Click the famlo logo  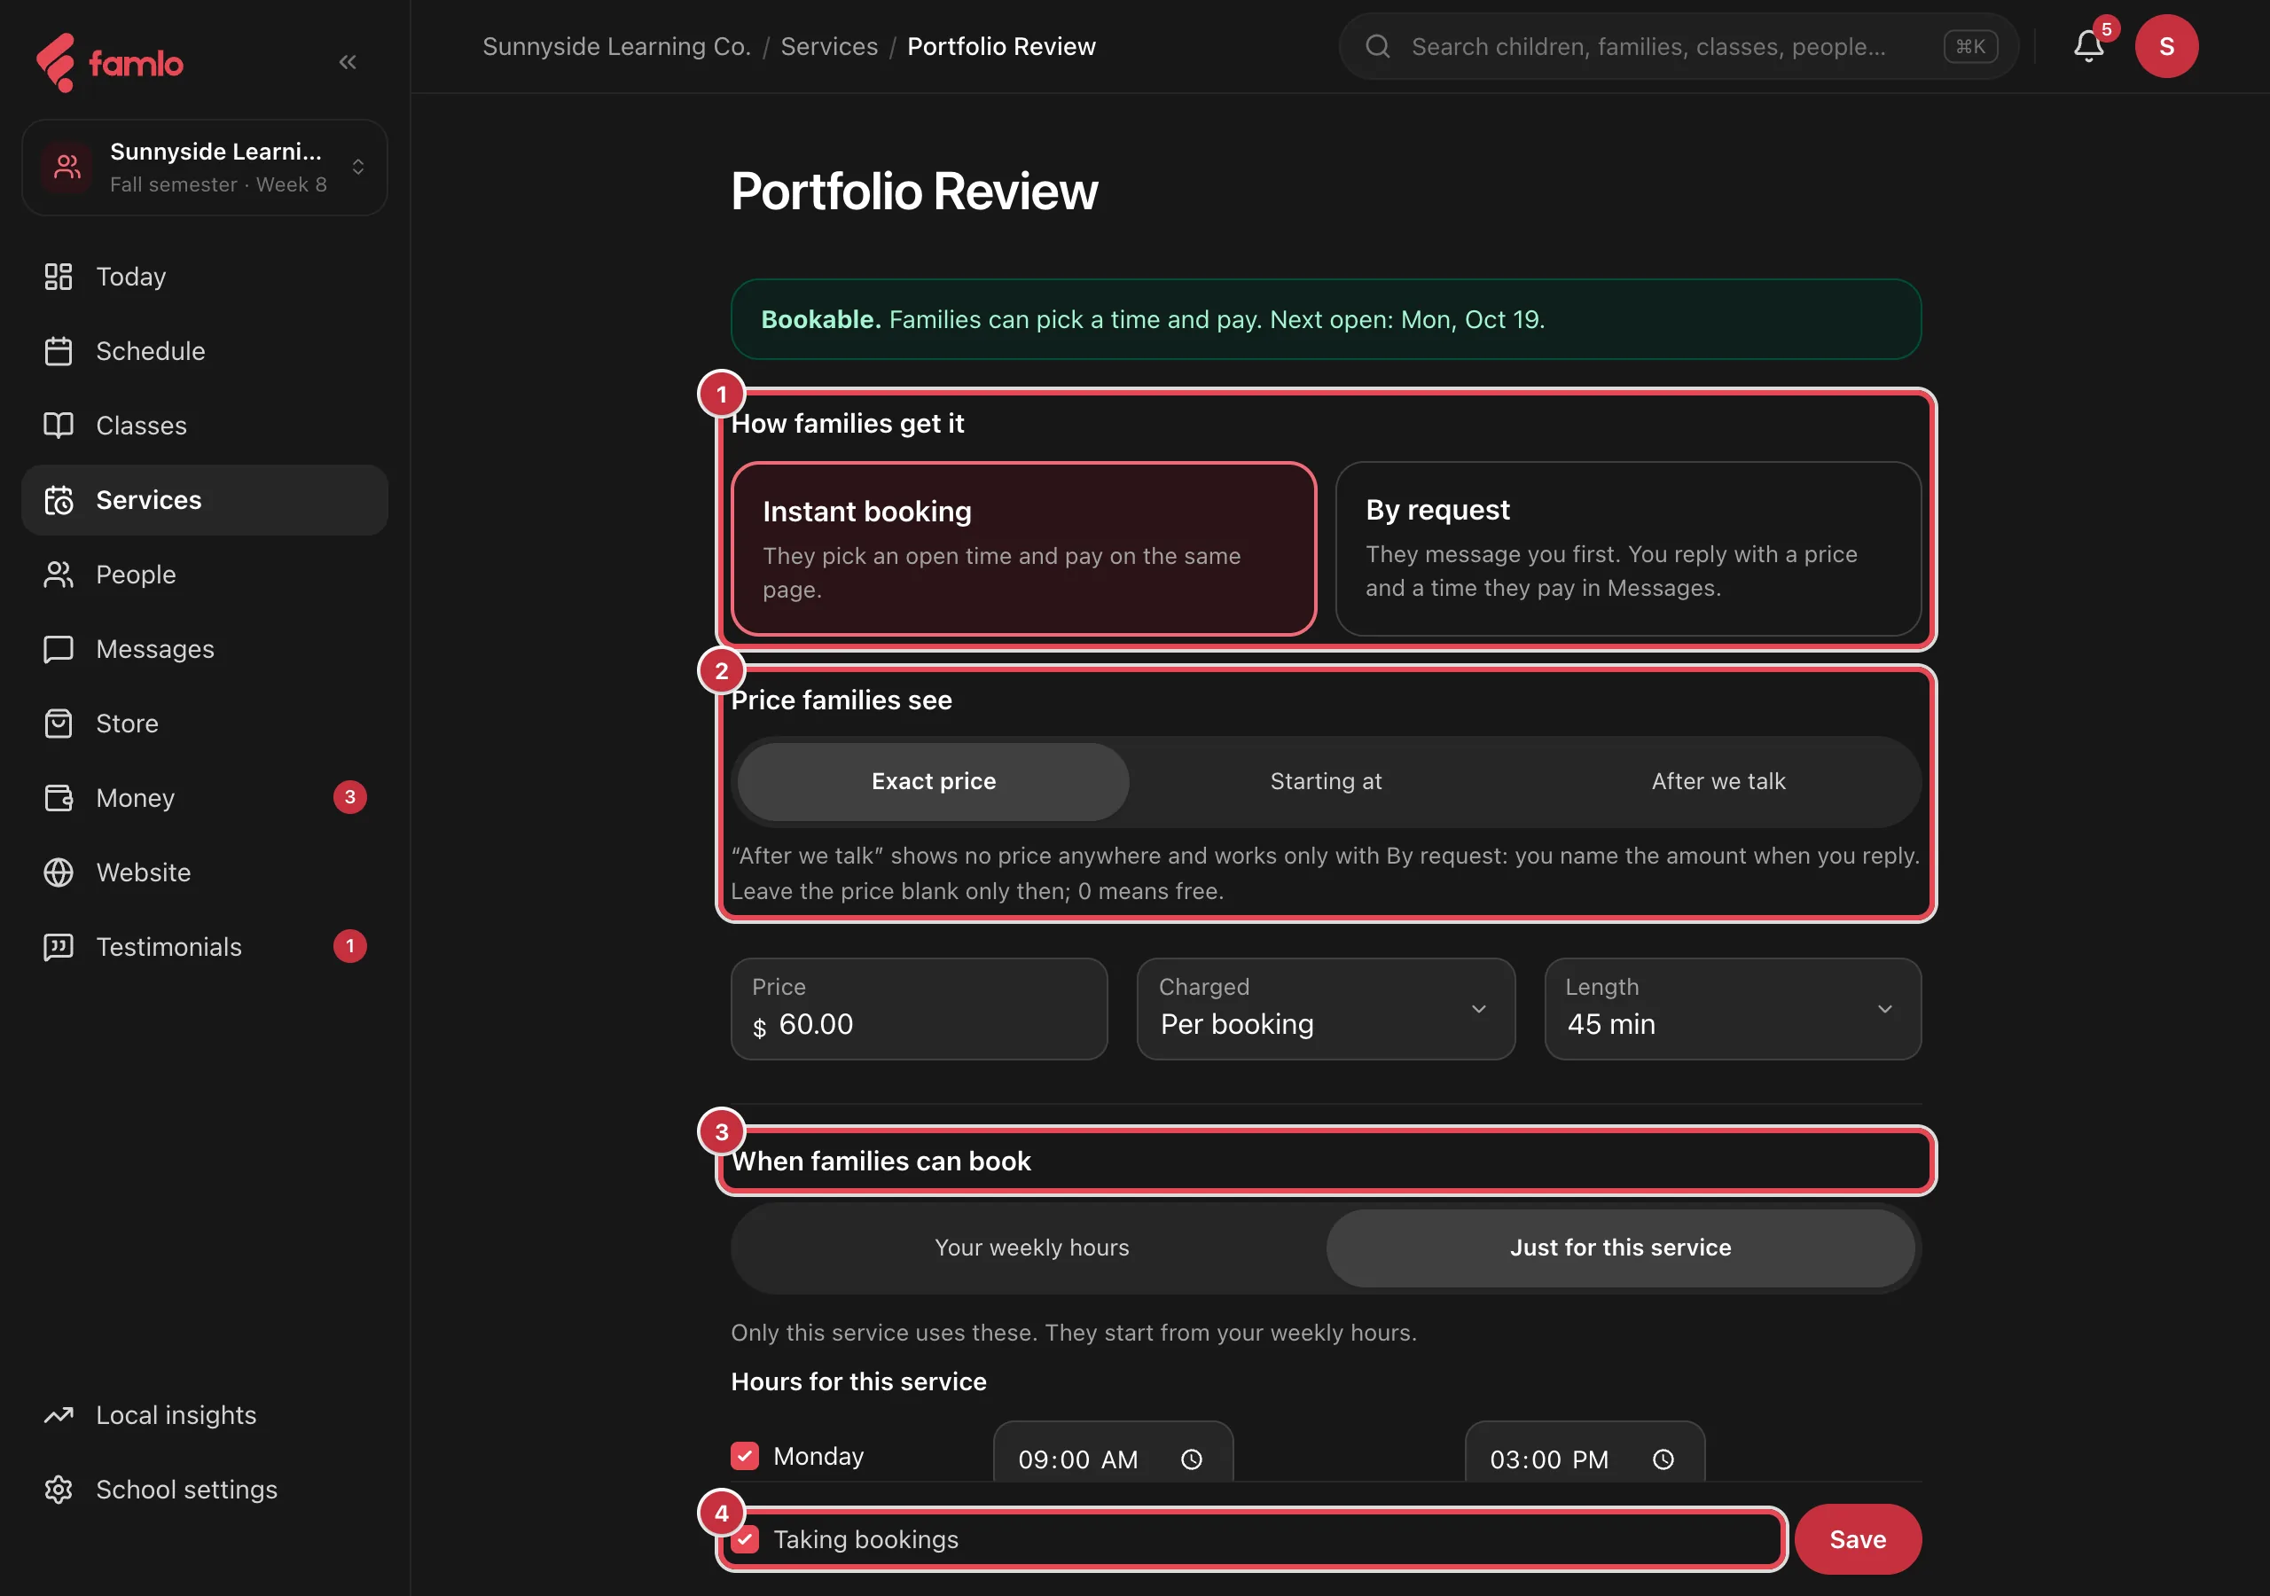pos(109,62)
